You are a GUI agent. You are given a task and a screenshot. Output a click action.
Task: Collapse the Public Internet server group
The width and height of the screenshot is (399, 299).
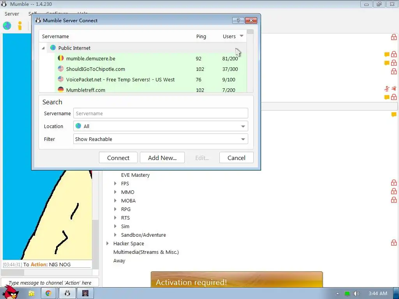point(43,48)
